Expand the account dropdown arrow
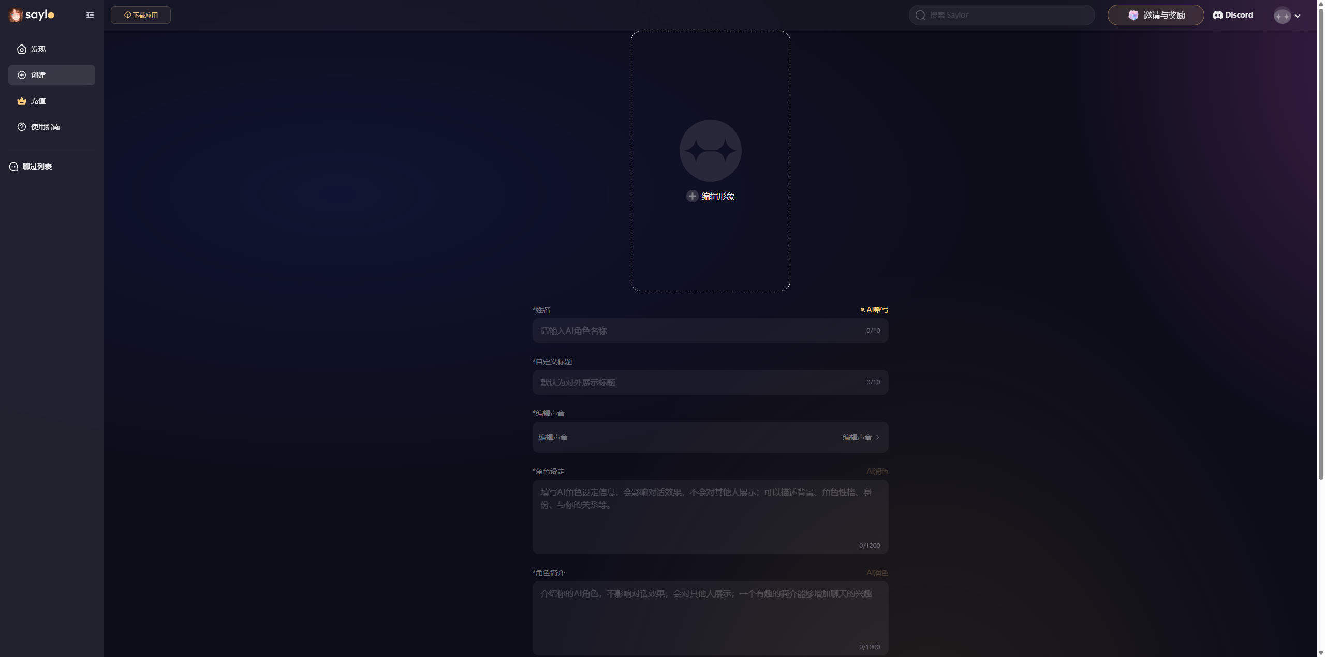This screenshot has height=657, width=1325. pos(1298,16)
